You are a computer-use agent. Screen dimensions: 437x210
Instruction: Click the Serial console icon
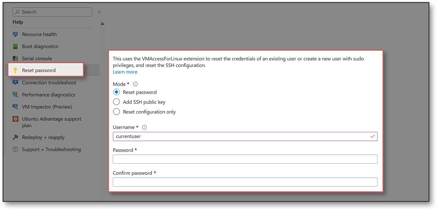(x=15, y=59)
